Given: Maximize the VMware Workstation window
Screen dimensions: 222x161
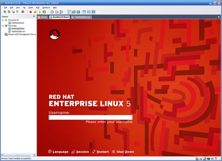Looking at the screenshot, I should point(215,3).
